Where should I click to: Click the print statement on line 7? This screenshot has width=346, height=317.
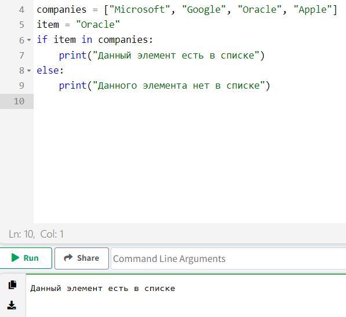(162, 56)
